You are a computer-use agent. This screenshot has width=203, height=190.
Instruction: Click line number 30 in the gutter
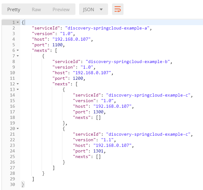click(12, 184)
